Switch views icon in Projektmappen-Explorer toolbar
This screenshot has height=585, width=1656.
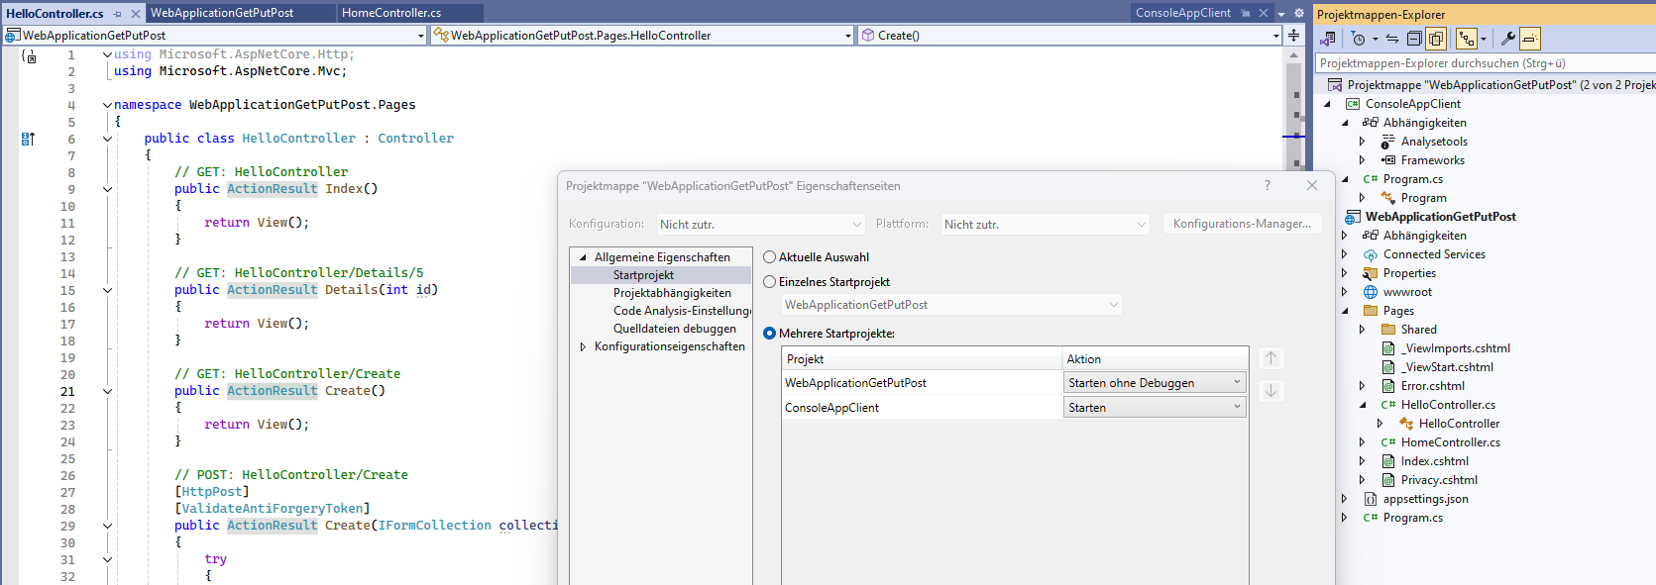[x=1328, y=39]
